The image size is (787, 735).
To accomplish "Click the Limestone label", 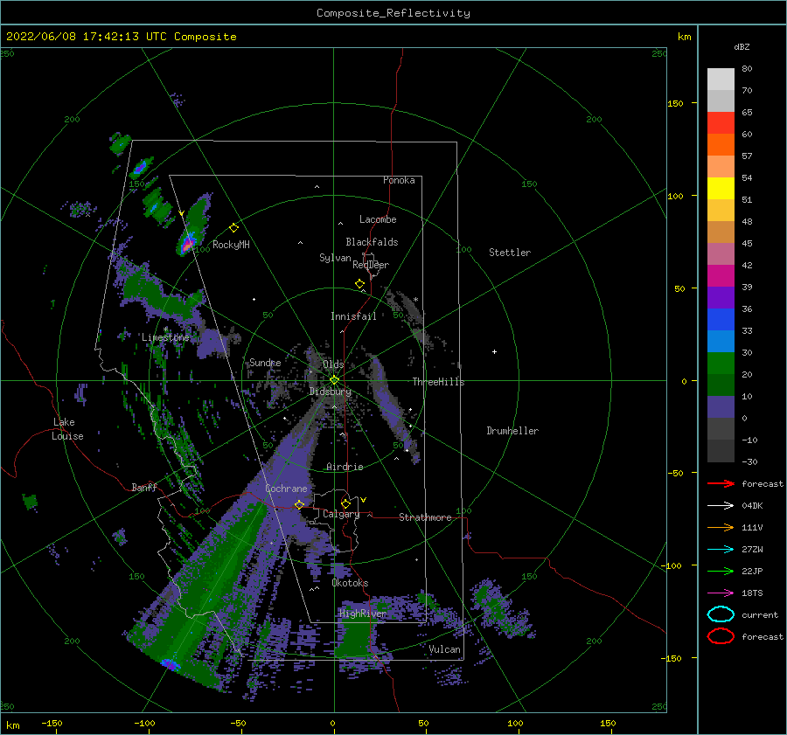I will coord(165,337).
